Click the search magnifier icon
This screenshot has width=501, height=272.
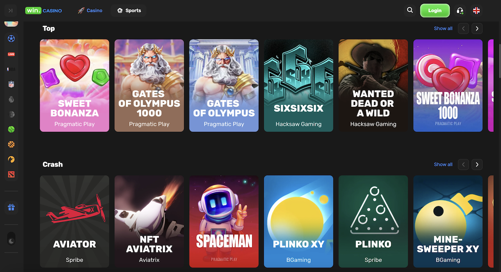(x=410, y=10)
